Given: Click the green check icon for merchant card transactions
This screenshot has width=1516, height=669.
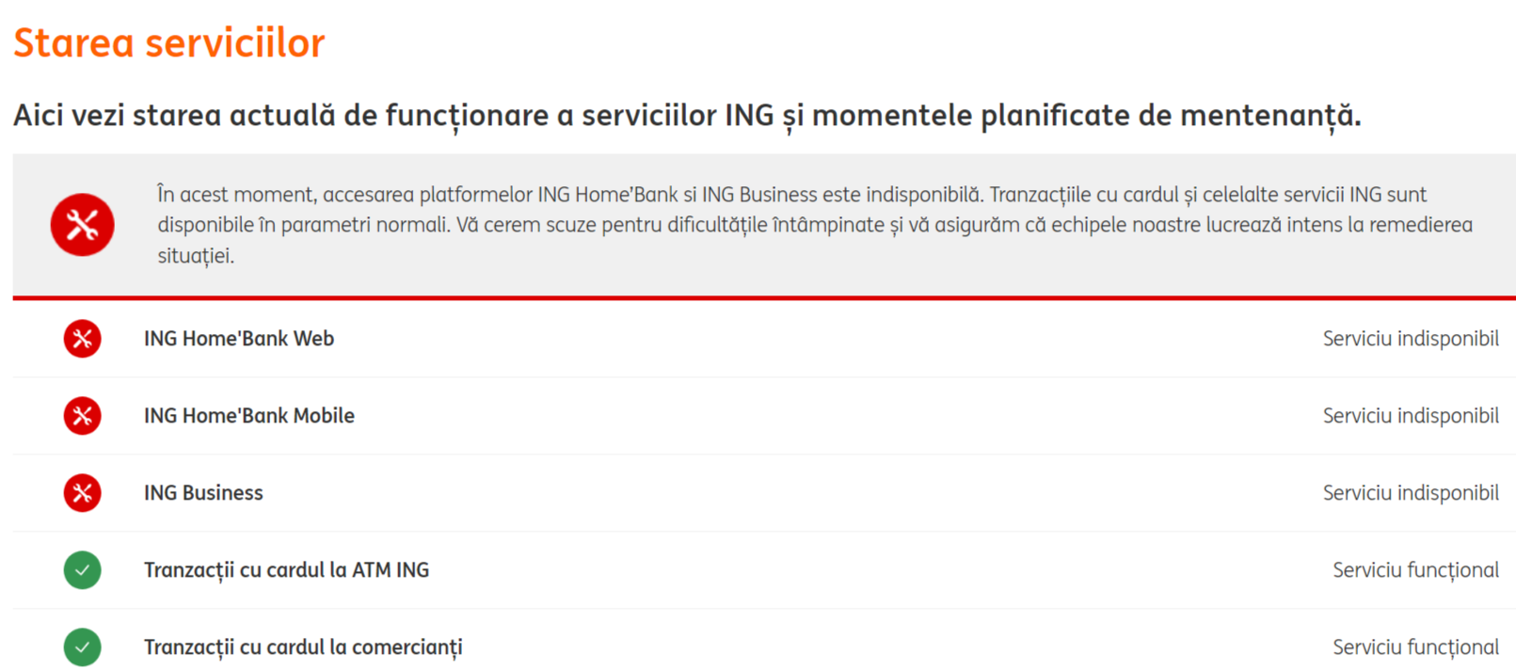Looking at the screenshot, I should click(x=82, y=647).
